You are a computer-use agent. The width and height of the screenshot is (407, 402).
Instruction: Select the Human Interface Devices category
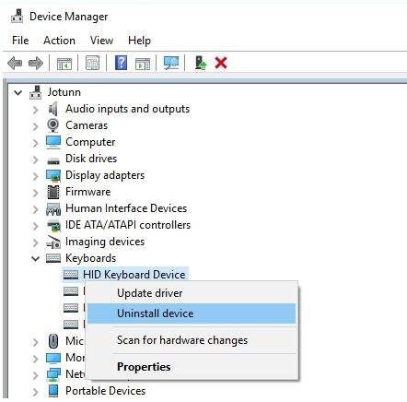click(x=126, y=208)
